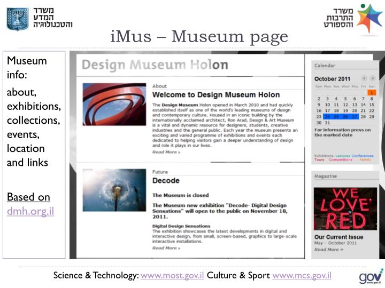Click the October 2011 month title
The width and height of the screenshot is (385, 288).
coord(332,79)
